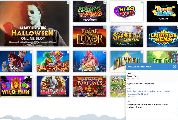Click the provider badge on Monster Wheels
Screen dimensions: 178x120
tap(105, 2)
